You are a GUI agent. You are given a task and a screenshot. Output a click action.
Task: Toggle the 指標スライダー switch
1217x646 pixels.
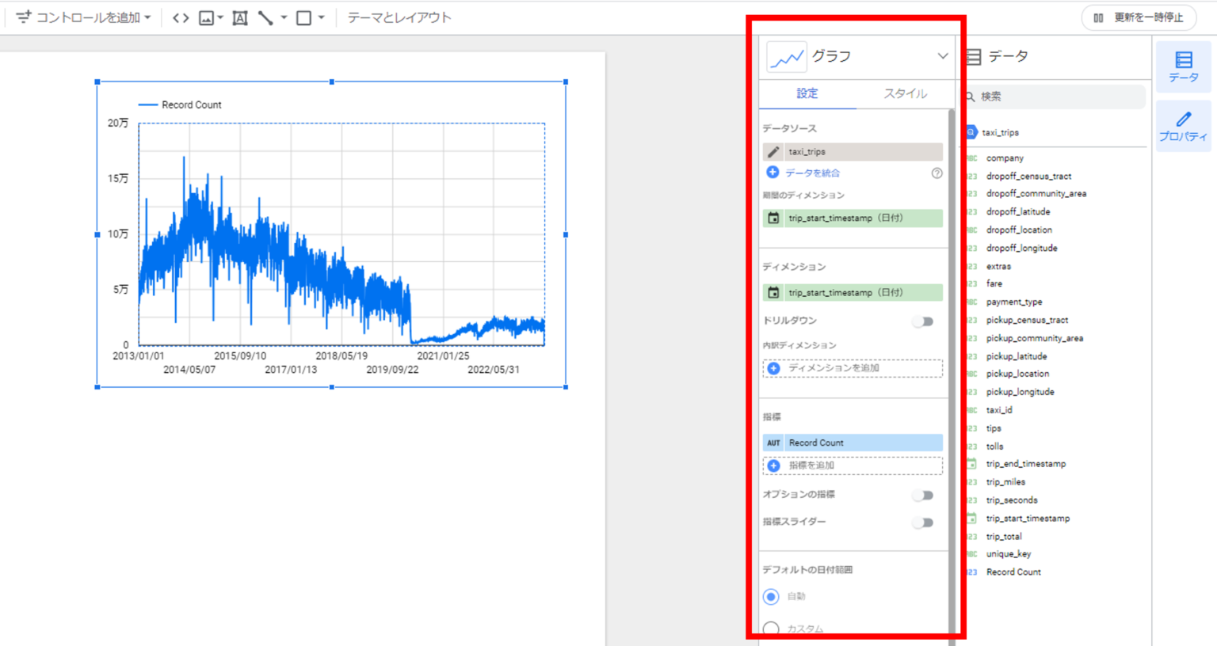(x=922, y=522)
